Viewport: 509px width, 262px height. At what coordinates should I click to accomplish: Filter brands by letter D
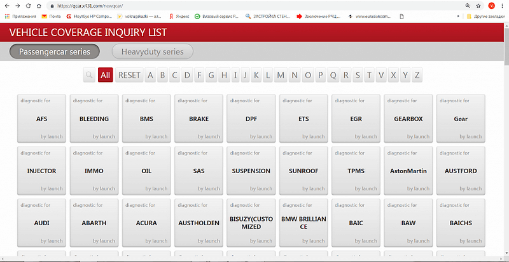[187, 75]
